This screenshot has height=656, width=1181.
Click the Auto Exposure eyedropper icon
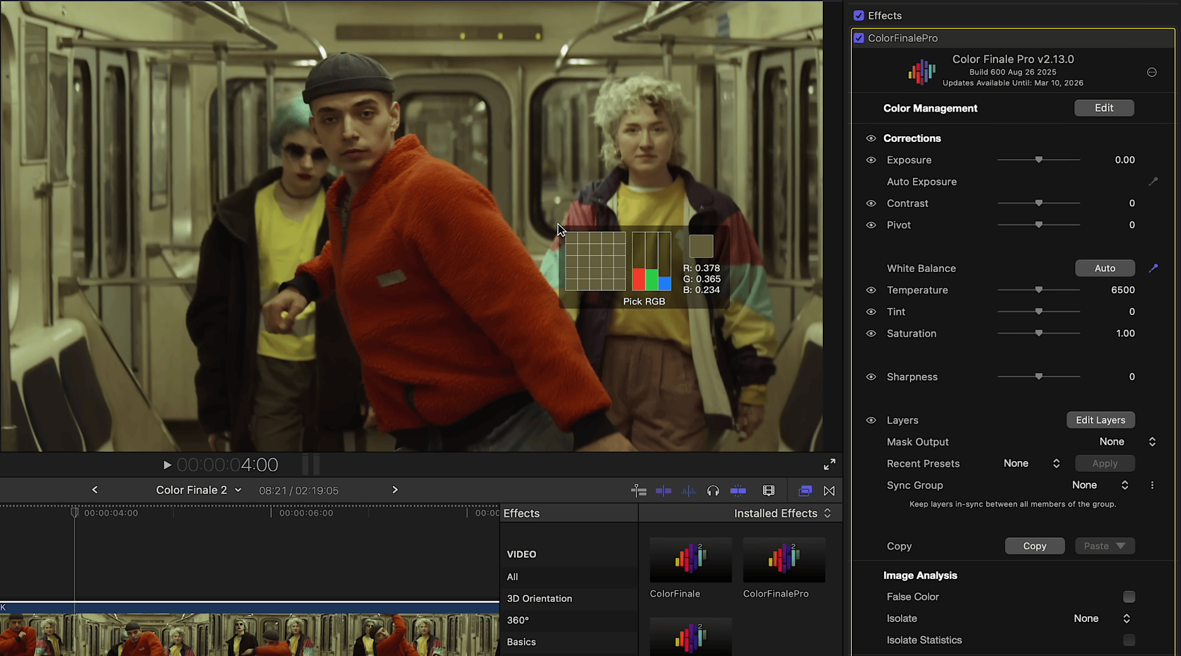click(x=1153, y=182)
